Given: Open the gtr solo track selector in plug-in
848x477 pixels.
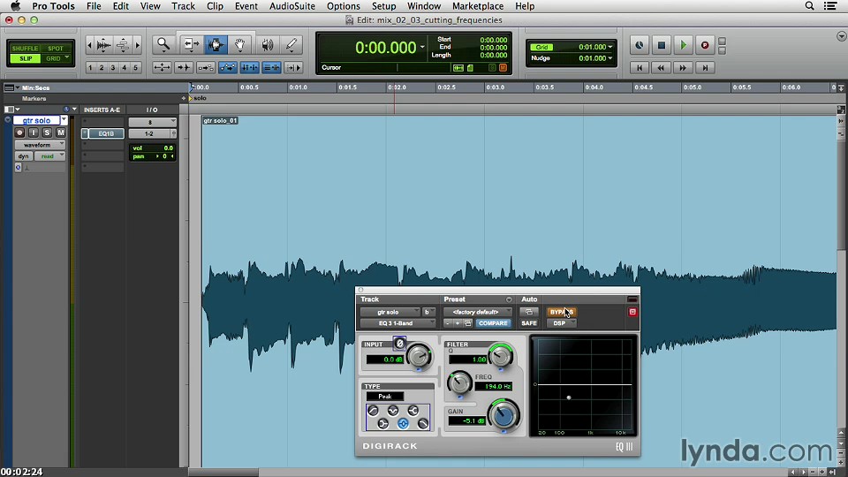Looking at the screenshot, I should tap(390, 312).
